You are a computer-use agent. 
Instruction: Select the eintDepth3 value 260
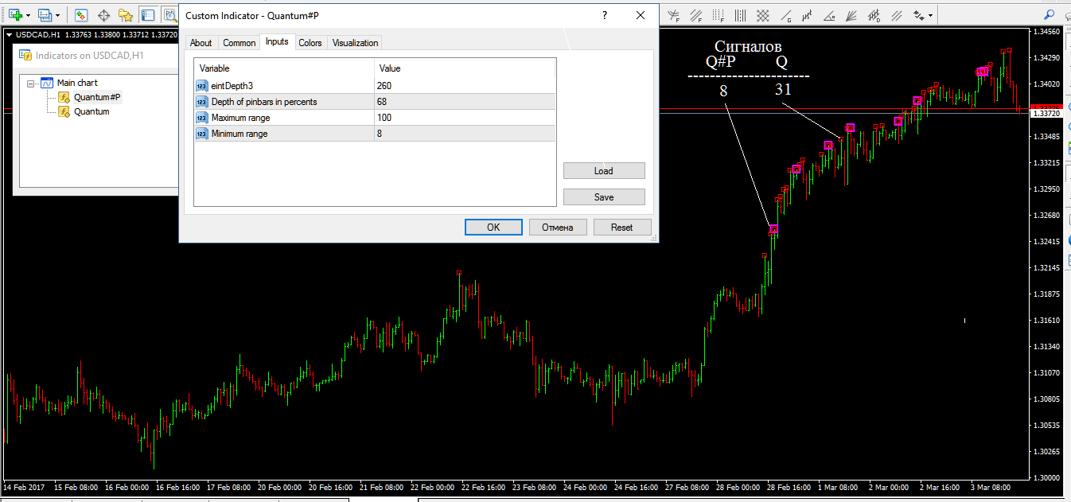coord(465,85)
